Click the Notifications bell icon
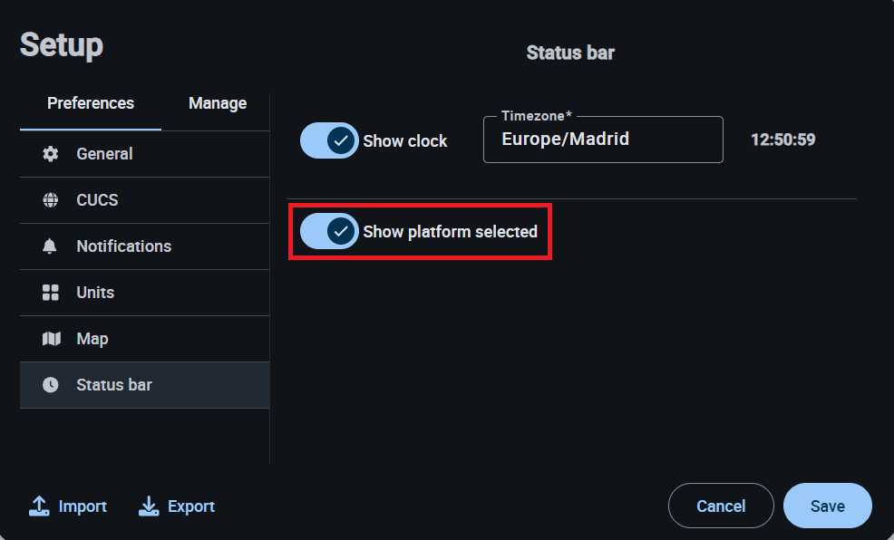The image size is (894, 540). point(51,246)
